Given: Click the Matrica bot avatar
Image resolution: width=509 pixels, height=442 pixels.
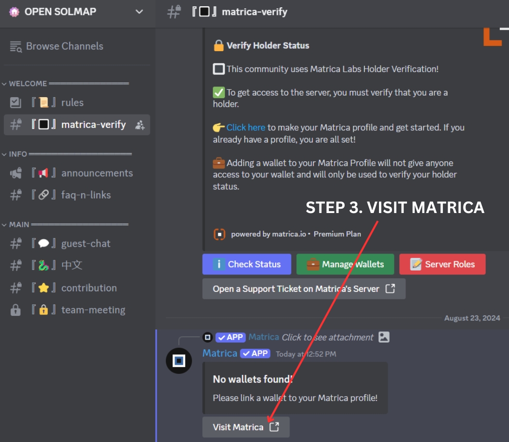Looking at the screenshot, I should (179, 360).
